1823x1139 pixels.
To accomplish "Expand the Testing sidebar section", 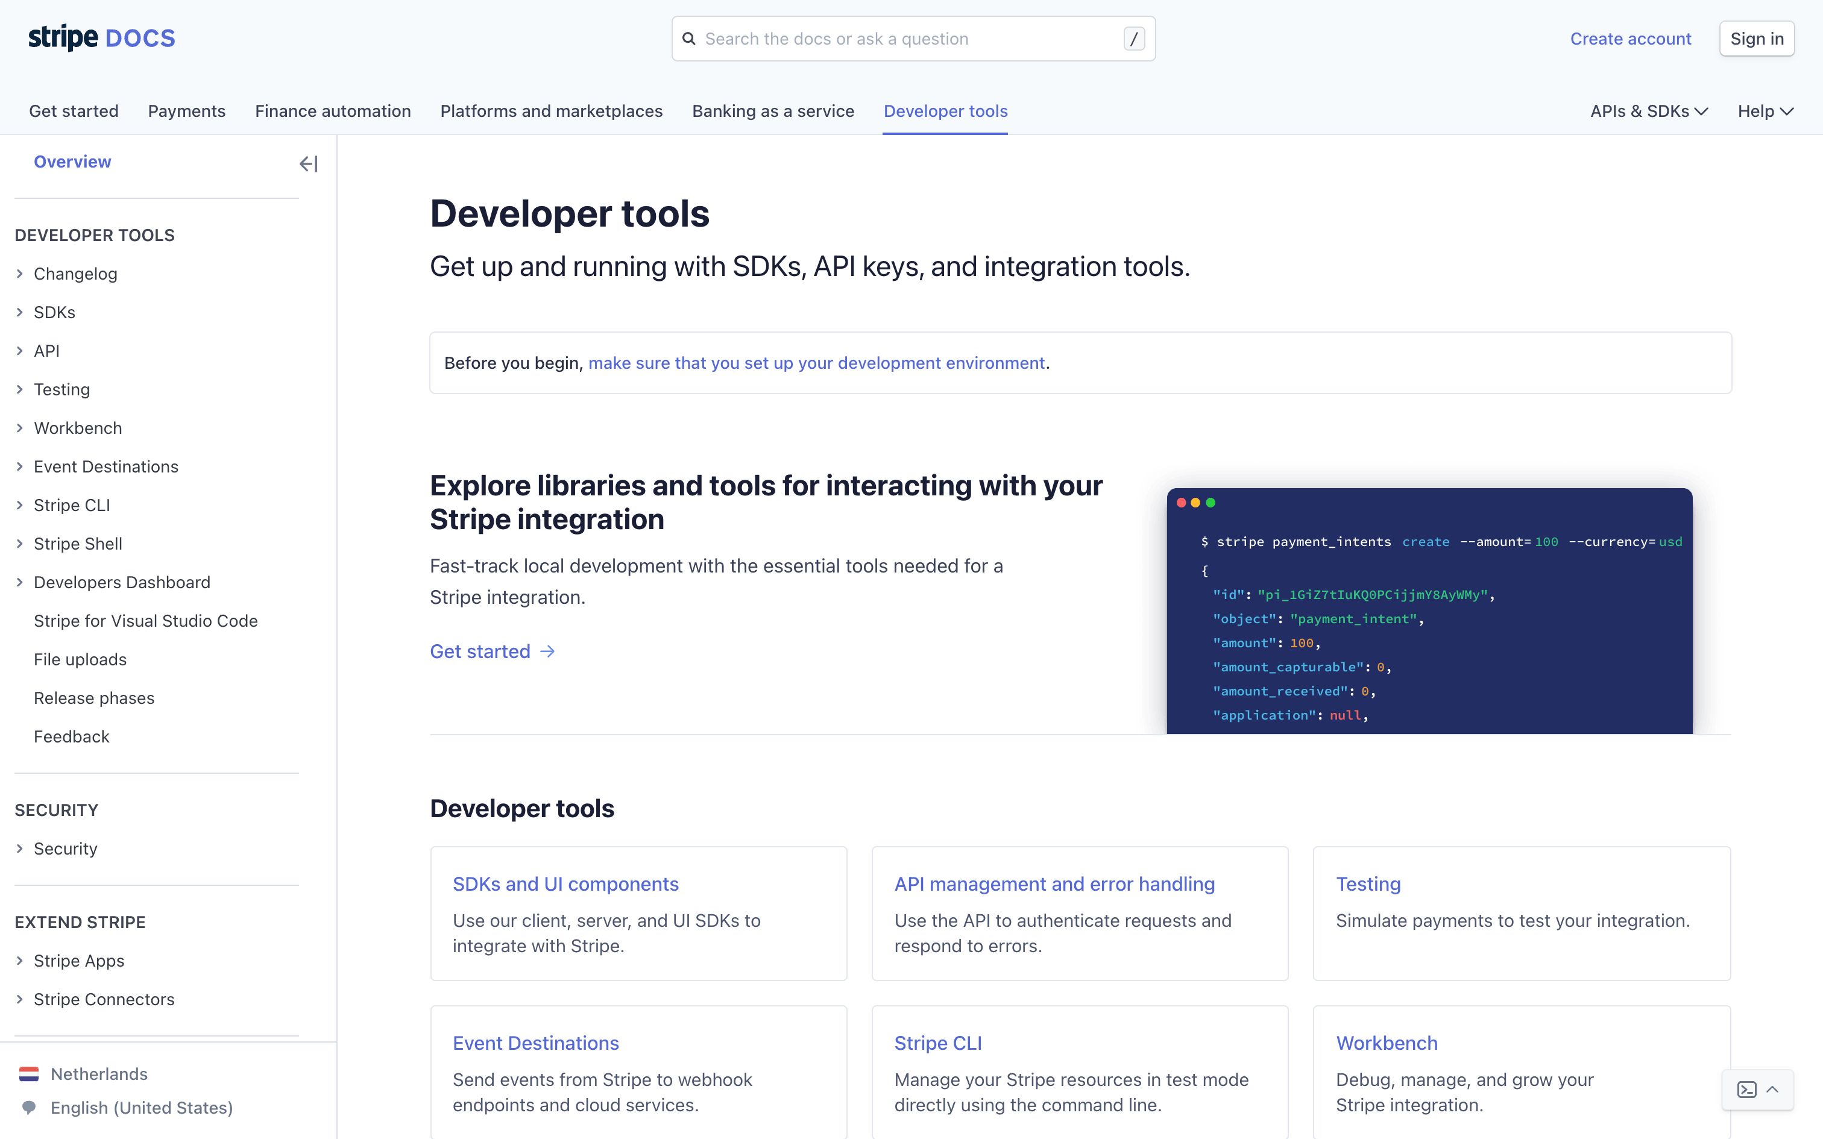I will click(19, 389).
